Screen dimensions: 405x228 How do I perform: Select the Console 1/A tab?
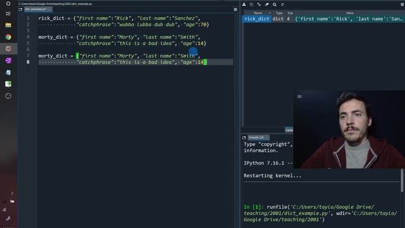pyautogui.click(x=258, y=137)
